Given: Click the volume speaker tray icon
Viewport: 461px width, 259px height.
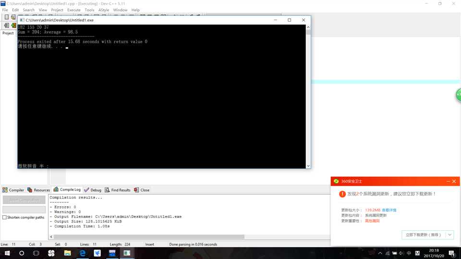Looking at the screenshot, I should click(401, 253).
